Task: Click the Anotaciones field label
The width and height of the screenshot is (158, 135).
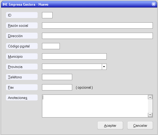Action: click(x=18, y=98)
